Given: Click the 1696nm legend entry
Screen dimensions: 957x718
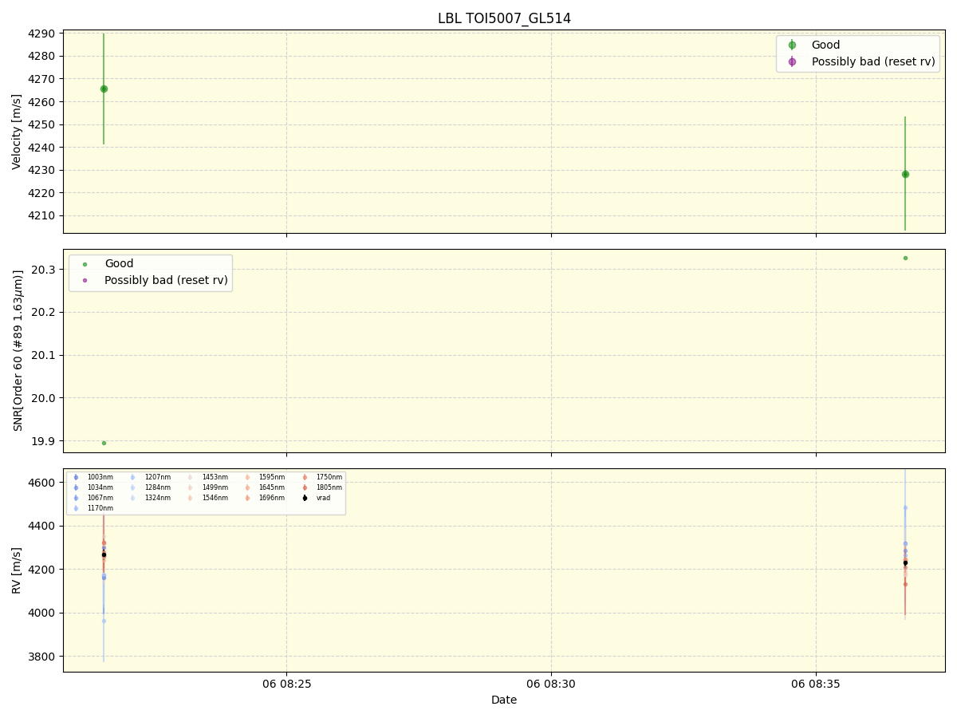Looking at the screenshot, I should (x=264, y=498).
